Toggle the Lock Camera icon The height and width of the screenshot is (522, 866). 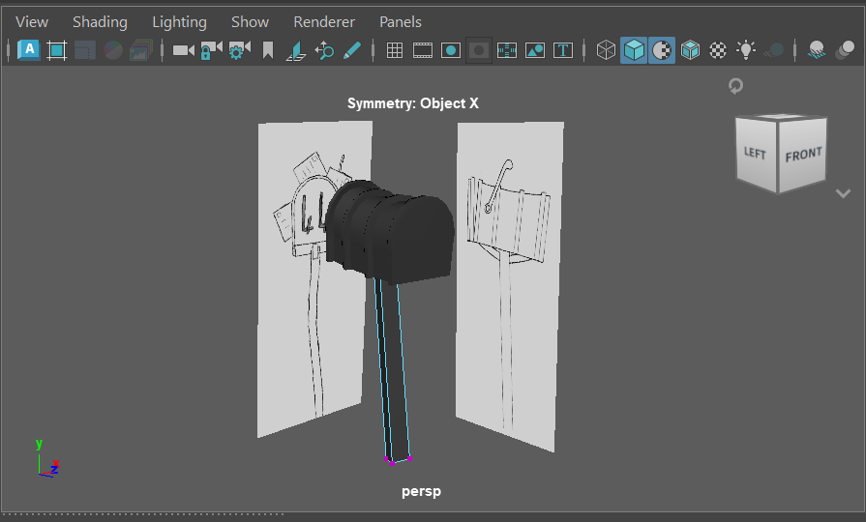pyautogui.click(x=211, y=50)
